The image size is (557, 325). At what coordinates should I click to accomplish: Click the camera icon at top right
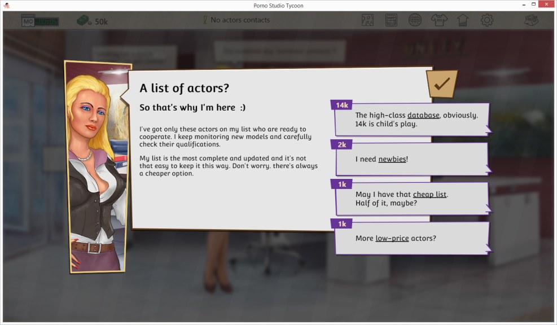pyautogui.click(x=530, y=20)
